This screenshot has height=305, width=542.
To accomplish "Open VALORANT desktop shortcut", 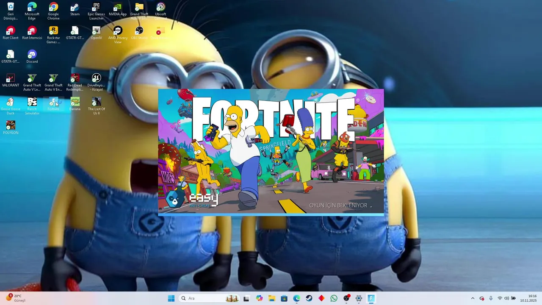I will point(11,80).
